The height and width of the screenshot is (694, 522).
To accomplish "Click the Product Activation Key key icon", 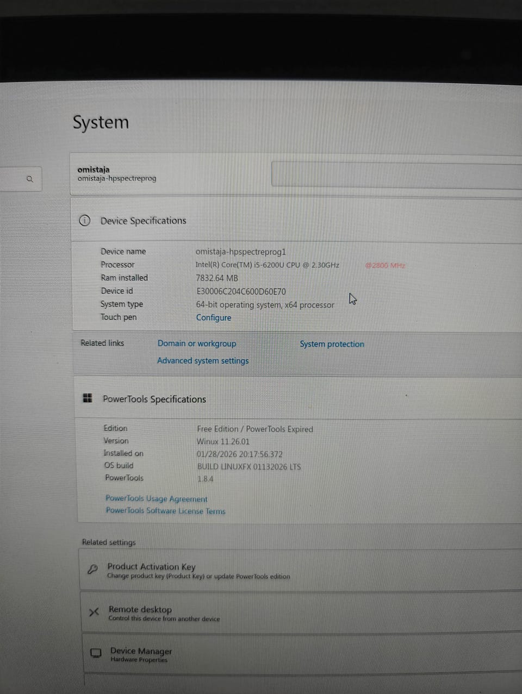I will pos(92,570).
